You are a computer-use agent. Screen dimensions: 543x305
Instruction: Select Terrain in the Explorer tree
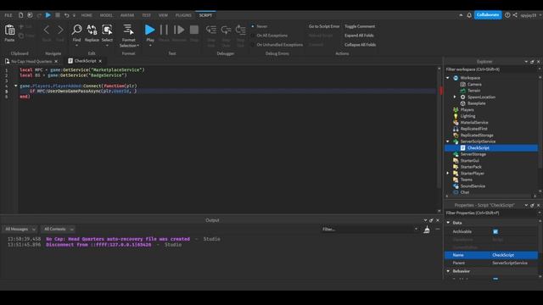click(x=473, y=91)
